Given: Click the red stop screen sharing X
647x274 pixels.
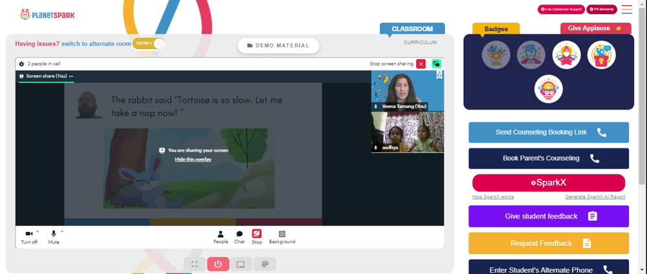Looking at the screenshot, I should pyautogui.click(x=421, y=63).
